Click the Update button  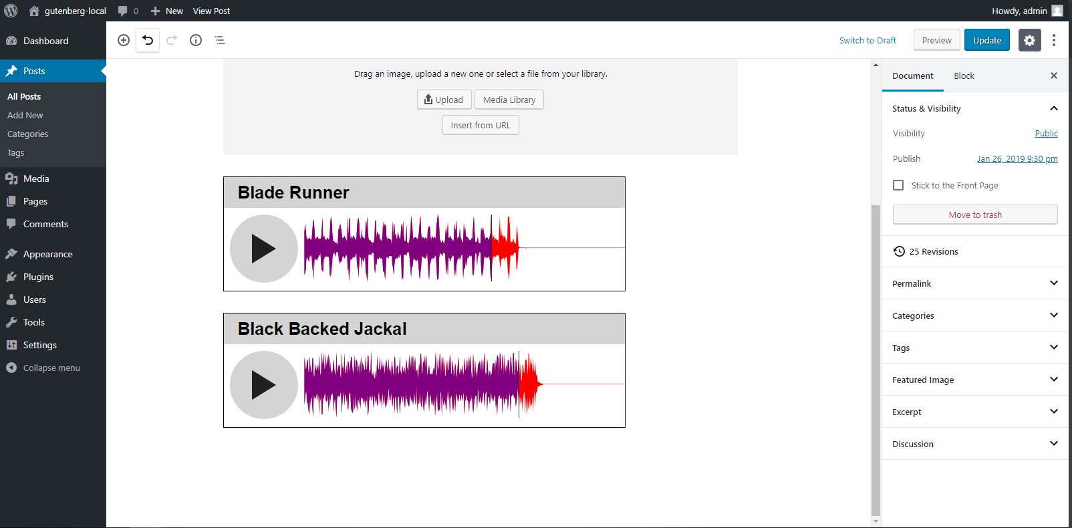pyautogui.click(x=987, y=40)
